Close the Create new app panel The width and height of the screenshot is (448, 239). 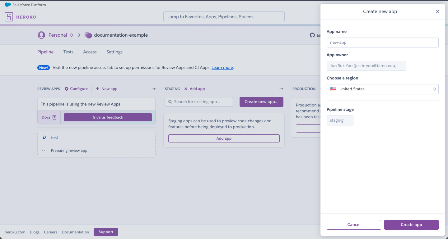pos(438,11)
